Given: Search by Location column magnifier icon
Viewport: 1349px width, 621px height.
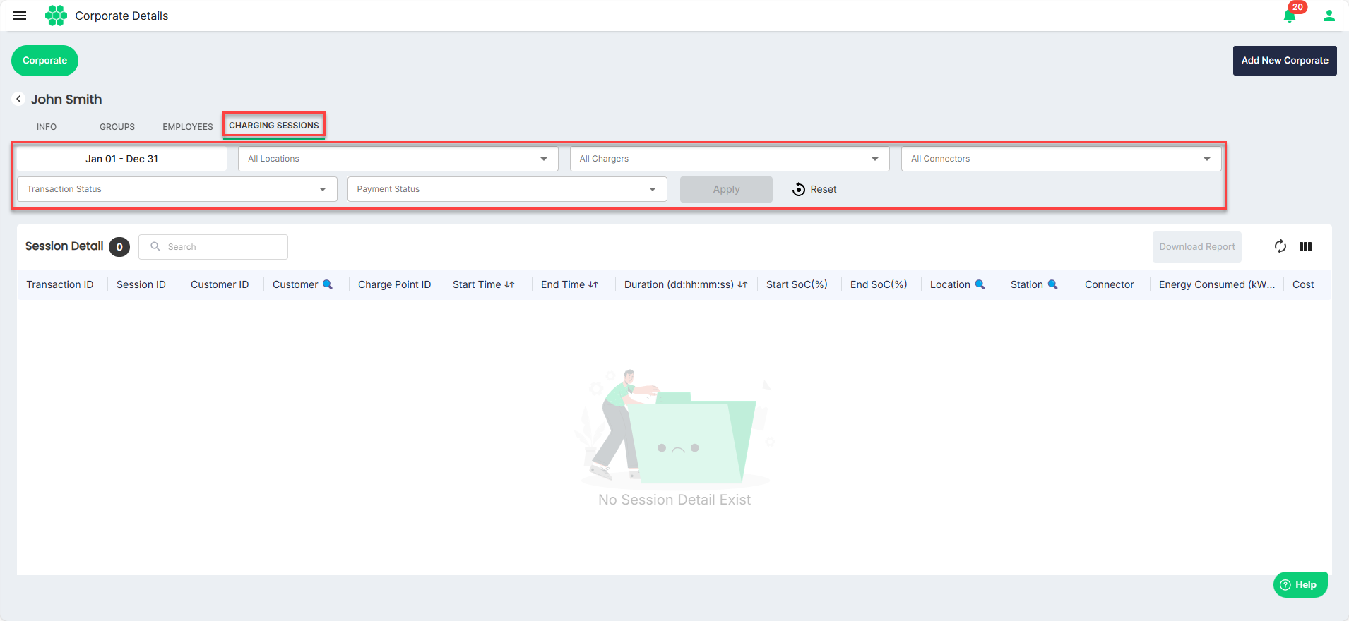Looking at the screenshot, I should coord(980,284).
